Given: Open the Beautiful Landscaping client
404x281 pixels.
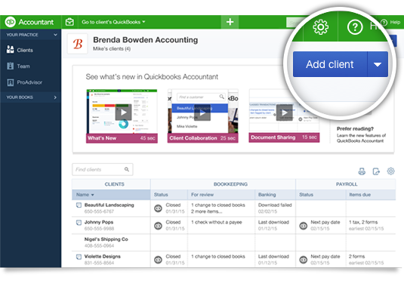Looking at the screenshot, I should click(109, 205).
